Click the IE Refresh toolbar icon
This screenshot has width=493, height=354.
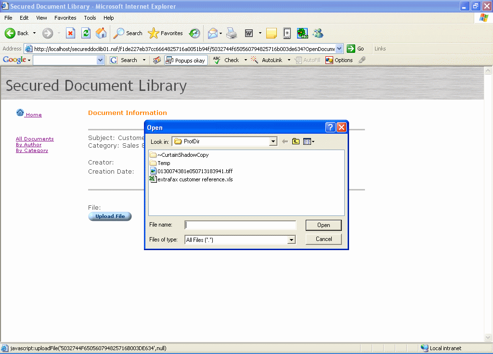tap(86, 33)
